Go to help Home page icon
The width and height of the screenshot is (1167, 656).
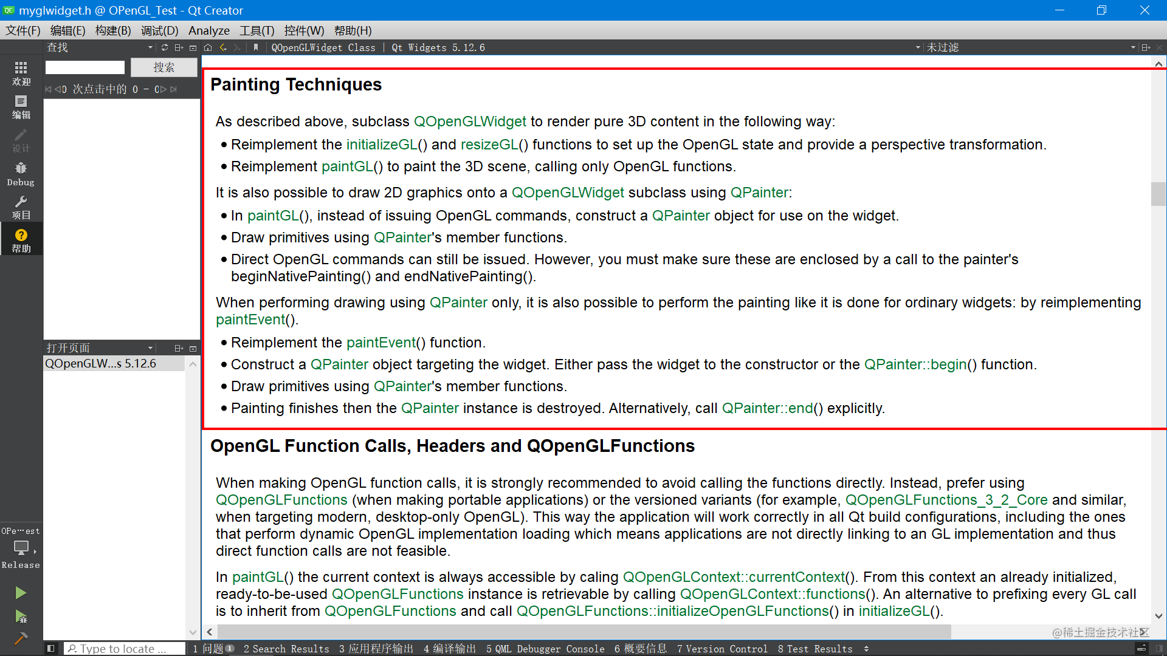pyautogui.click(x=208, y=47)
